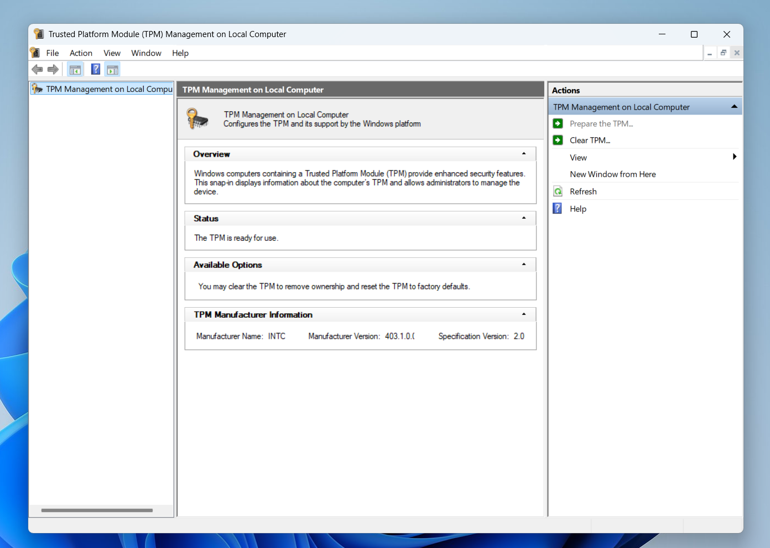Select TPM Management on Local Computer tree node
The height and width of the screenshot is (548, 770).
tap(102, 89)
